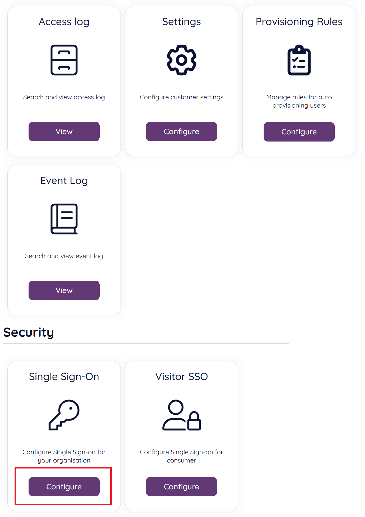Viewport: 365px width, 517px height.
Task: Click the Settings gear icon
Action: point(181,60)
